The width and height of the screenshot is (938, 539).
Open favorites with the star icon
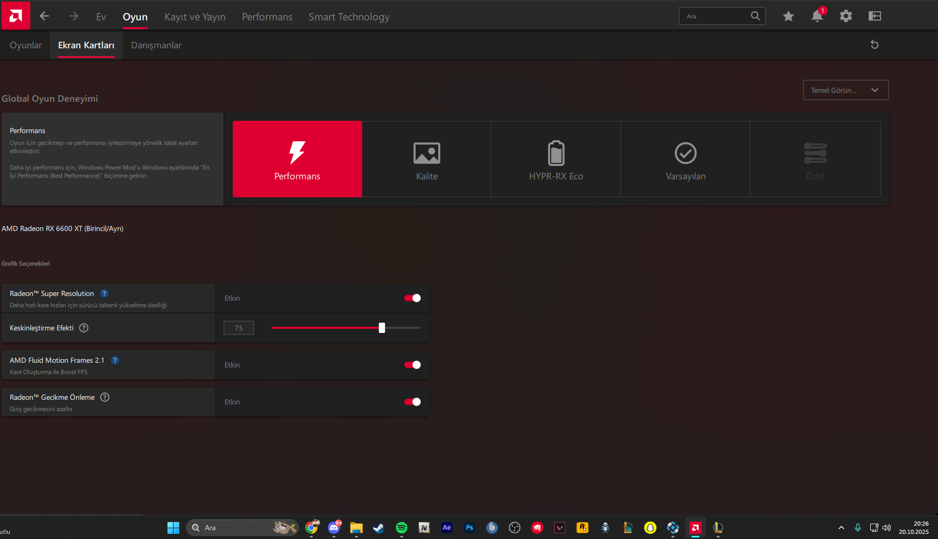click(789, 16)
